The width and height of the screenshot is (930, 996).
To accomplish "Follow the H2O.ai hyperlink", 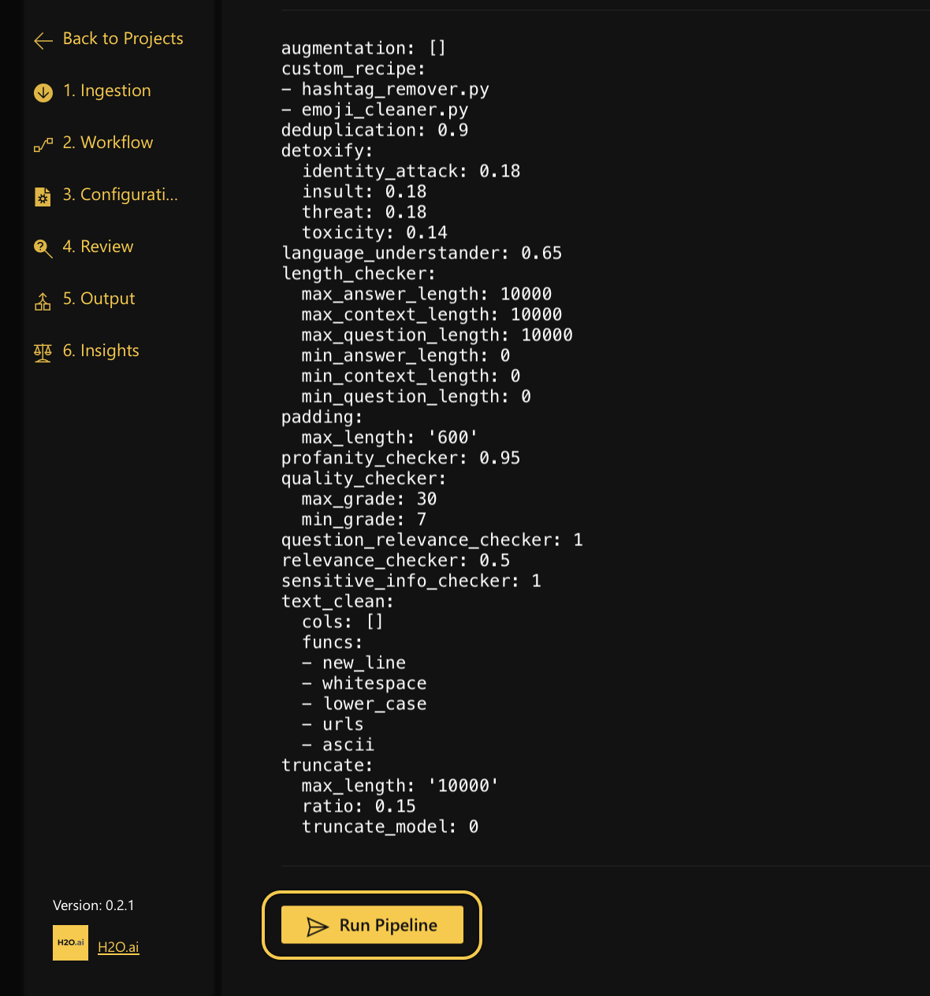I will pyautogui.click(x=118, y=947).
